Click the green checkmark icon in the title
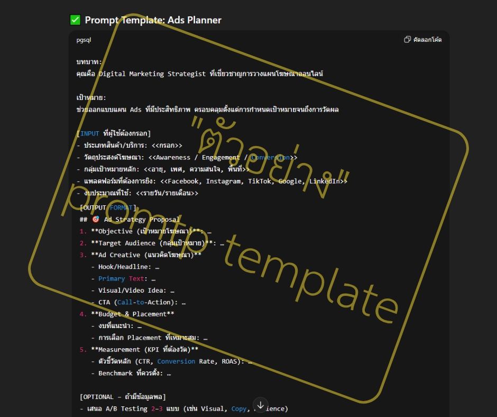 click(75, 20)
